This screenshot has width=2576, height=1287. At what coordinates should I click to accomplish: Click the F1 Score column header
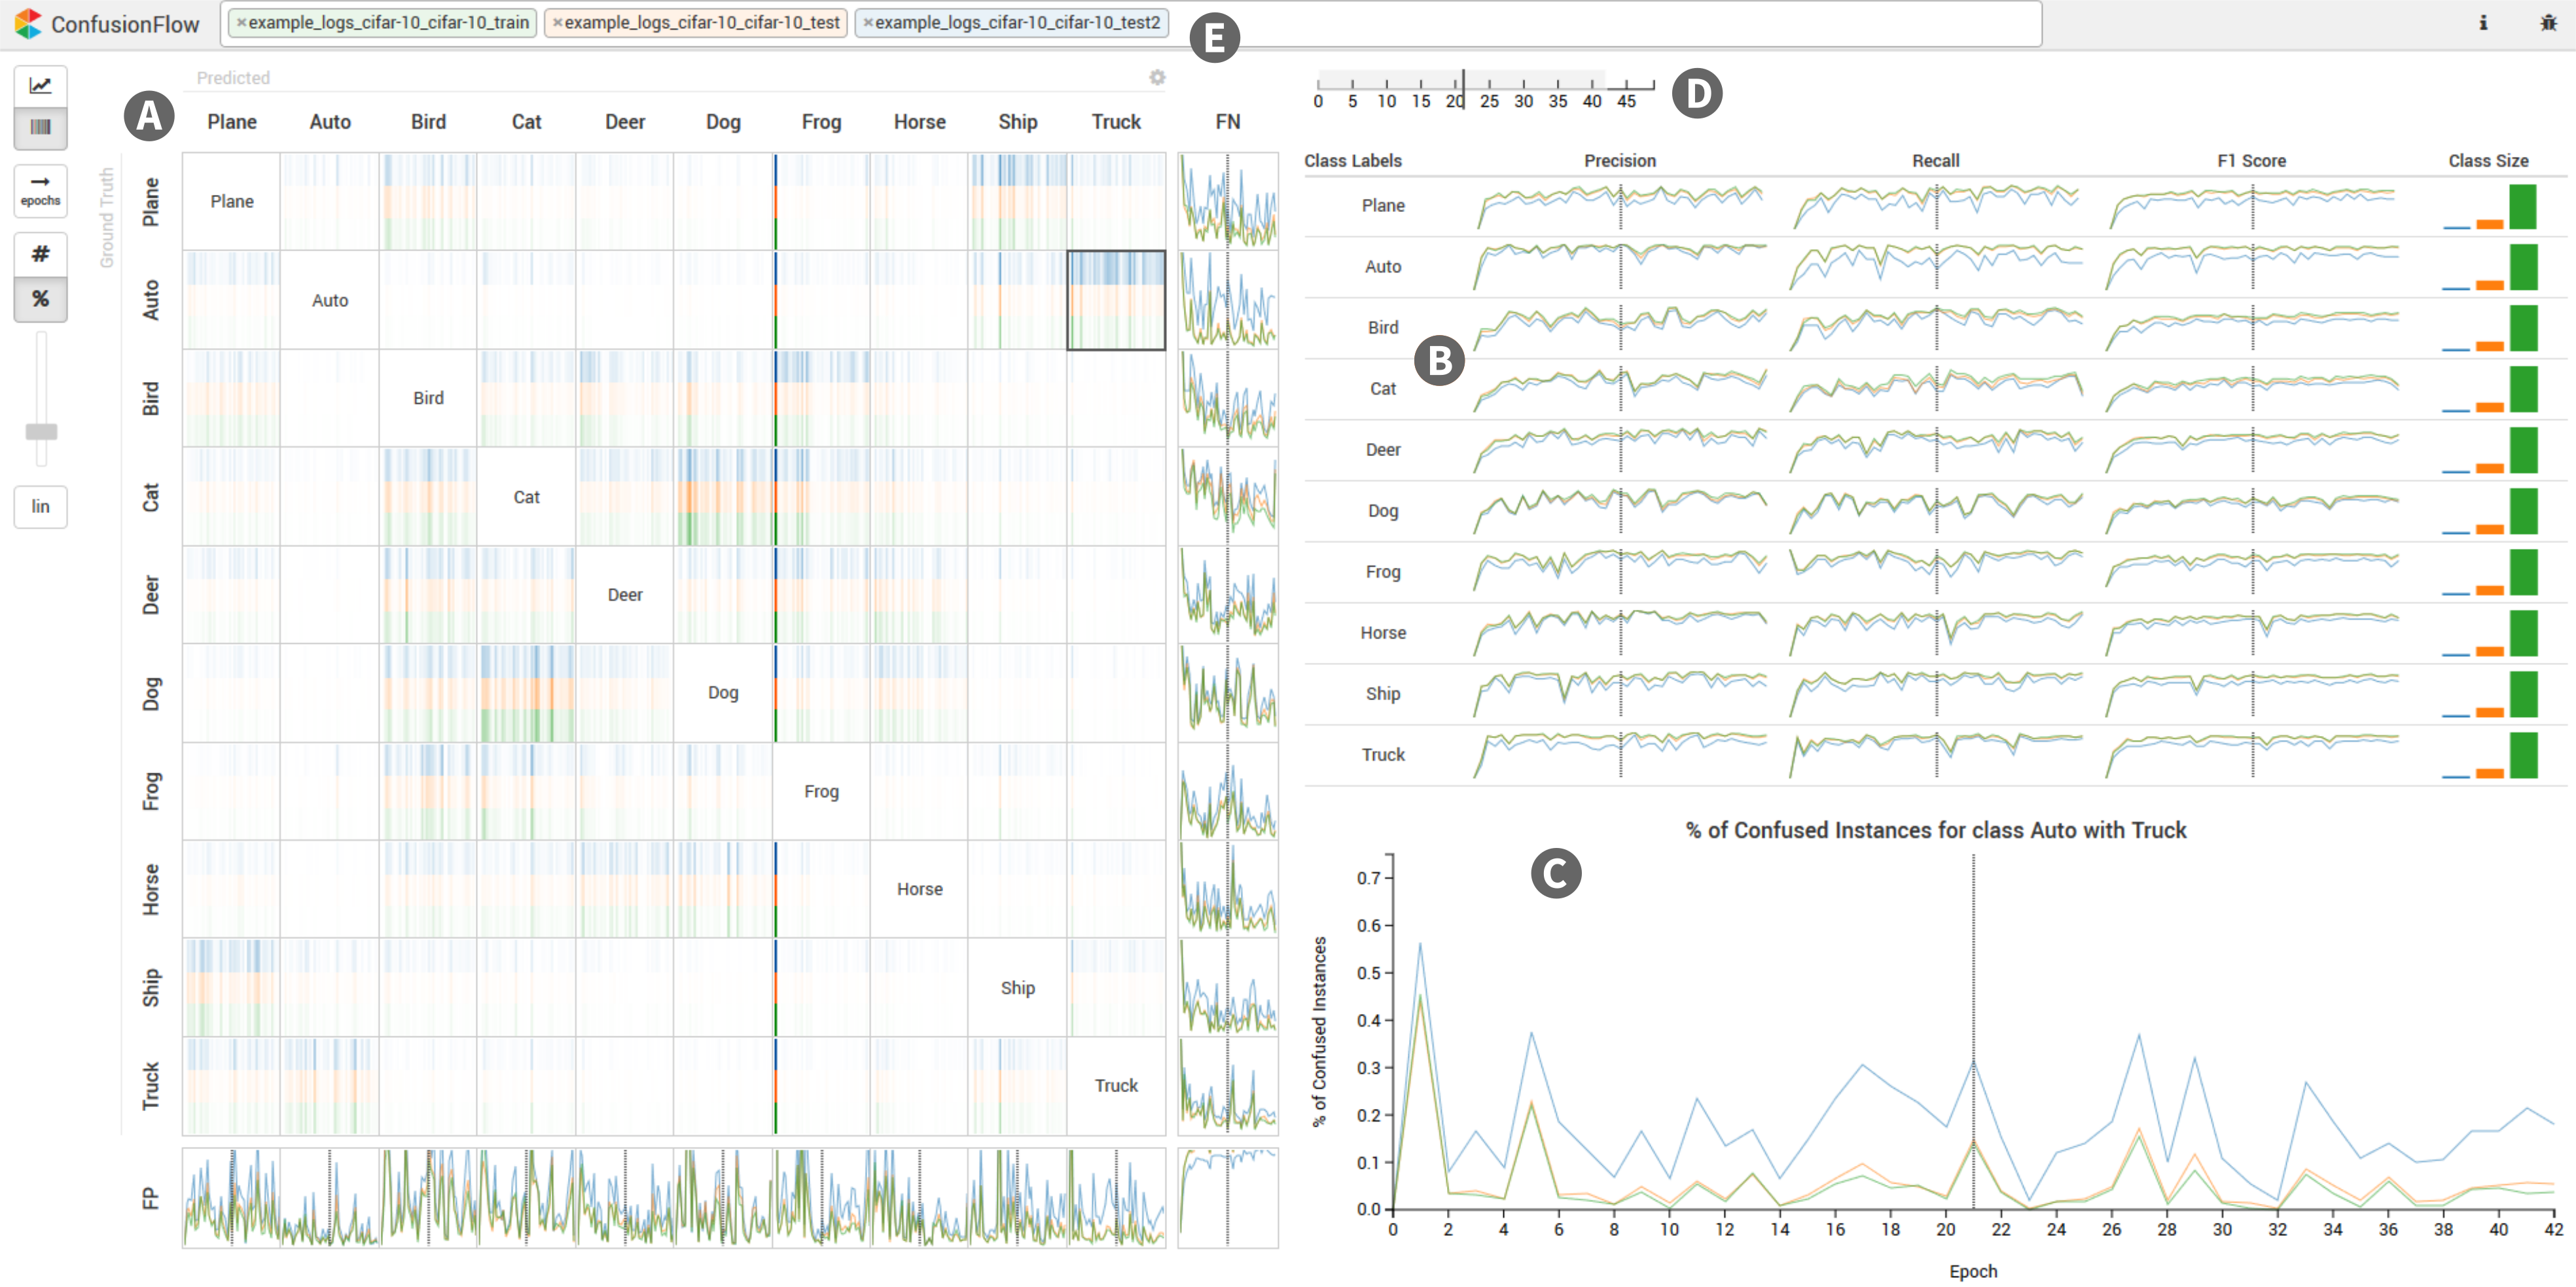tap(2251, 161)
